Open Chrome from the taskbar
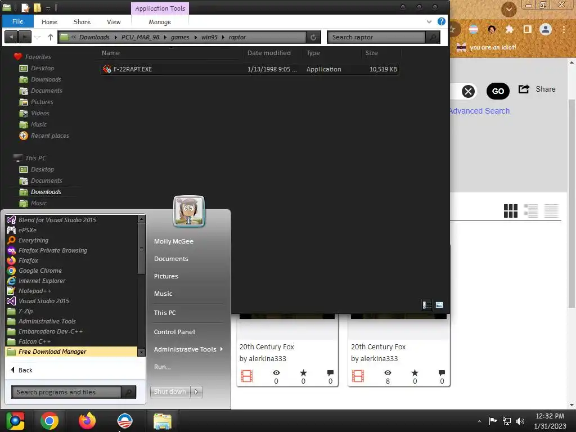This screenshot has height=432, width=576. [49, 421]
